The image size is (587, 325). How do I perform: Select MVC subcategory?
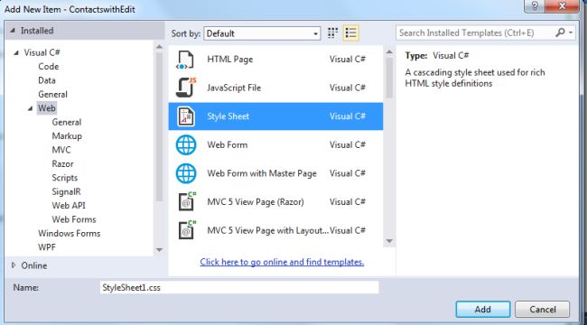click(61, 150)
